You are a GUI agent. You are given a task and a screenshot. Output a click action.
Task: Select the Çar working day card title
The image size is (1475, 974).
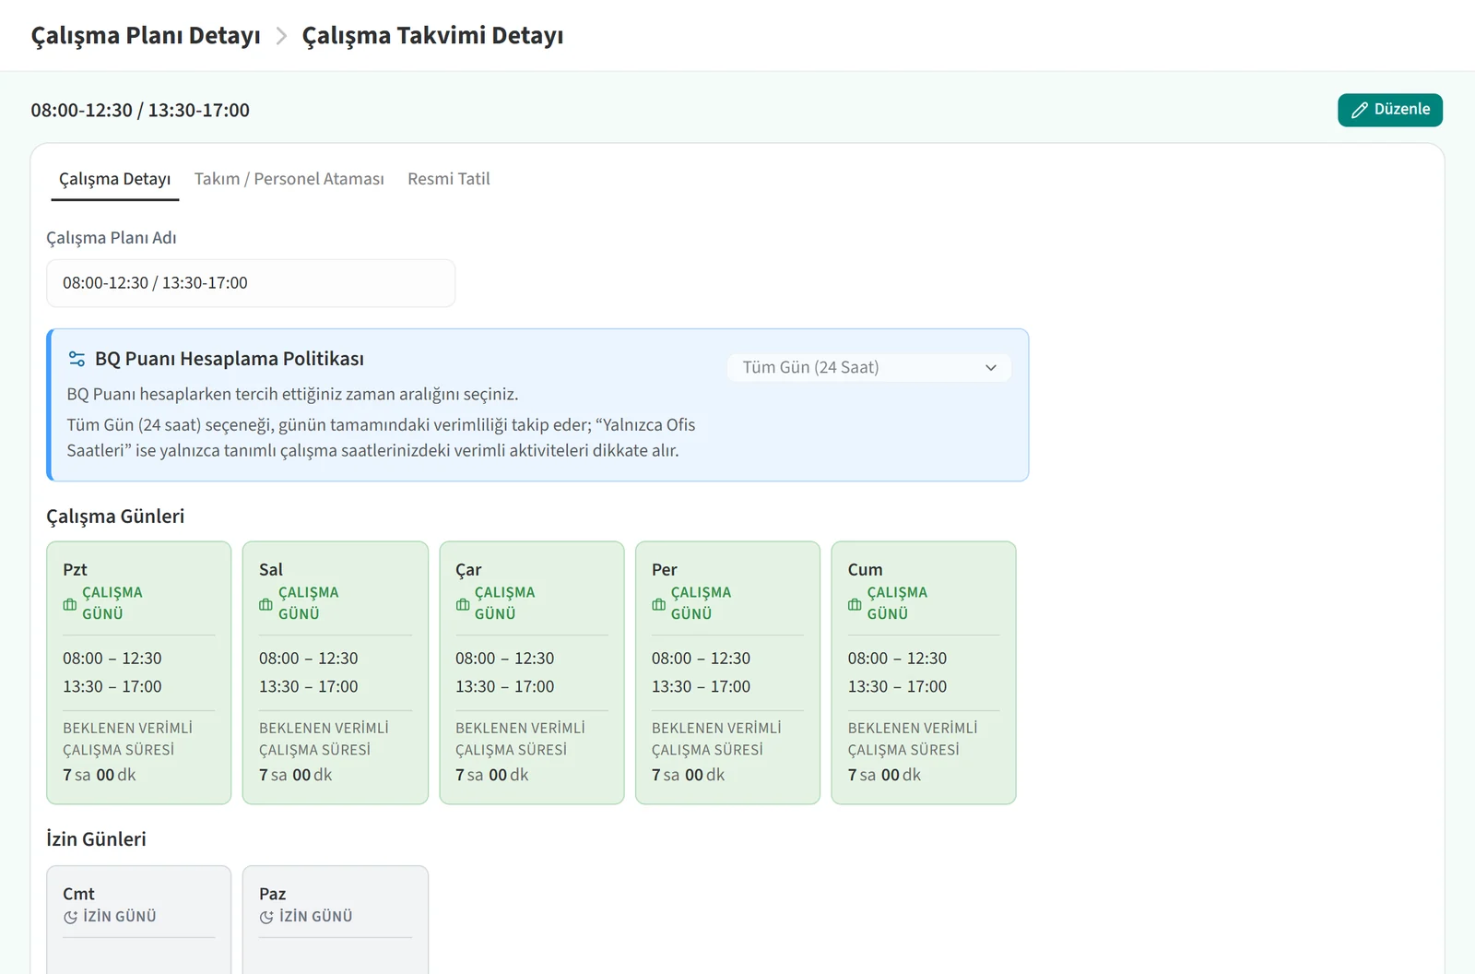point(468,570)
